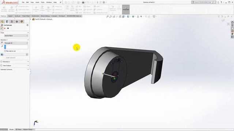Switch to the Direct Editing tab
This screenshot has width=234, height=131.
[x=45, y=16]
